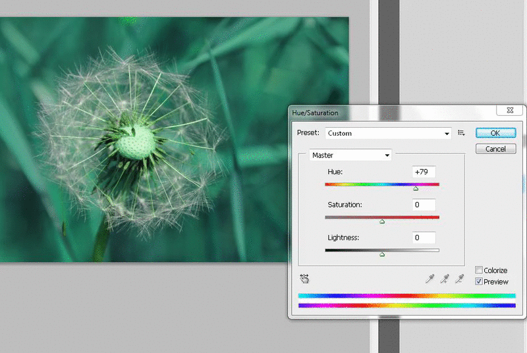
Task: Confirm with the OK button
Action: (496, 133)
